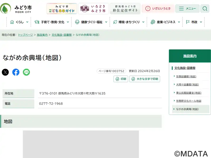211x158 pixels.
Task: Expand the 市政 chevron arrow
Action: click(201, 22)
